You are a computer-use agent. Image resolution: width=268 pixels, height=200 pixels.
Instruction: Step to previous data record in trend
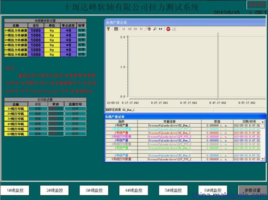point(130,29)
